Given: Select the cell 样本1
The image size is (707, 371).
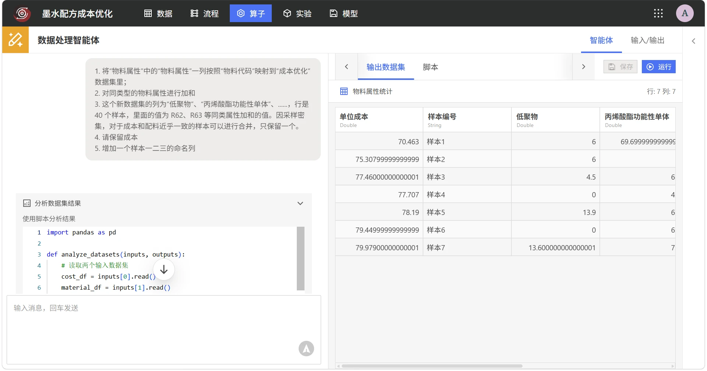Looking at the screenshot, I should coord(467,142).
